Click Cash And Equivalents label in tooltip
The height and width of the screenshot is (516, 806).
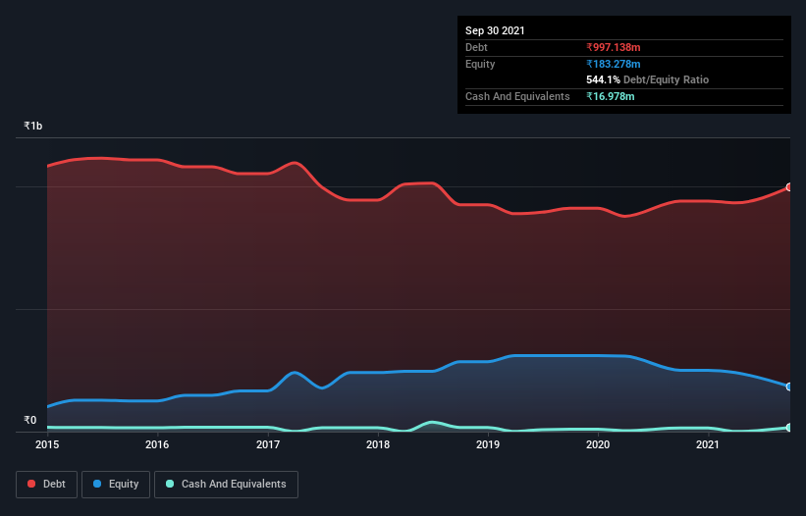click(517, 96)
